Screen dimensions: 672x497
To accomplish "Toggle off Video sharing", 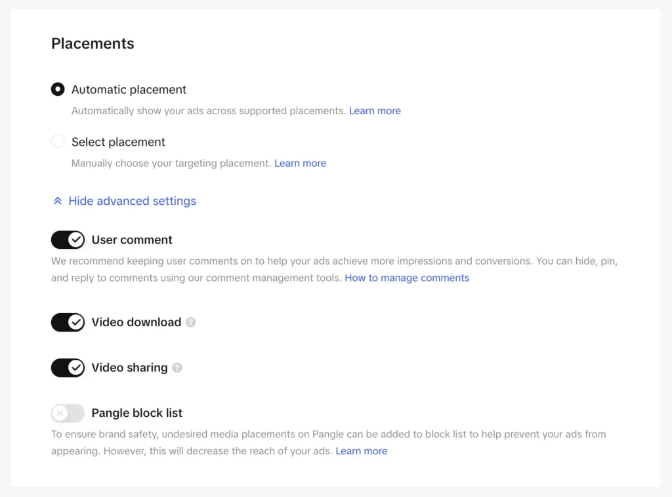I will [x=68, y=368].
